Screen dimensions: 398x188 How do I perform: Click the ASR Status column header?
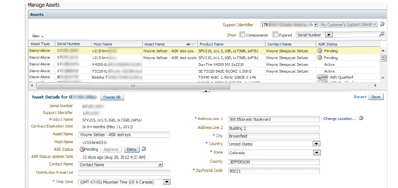pyautogui.click(x=328, y=44)
